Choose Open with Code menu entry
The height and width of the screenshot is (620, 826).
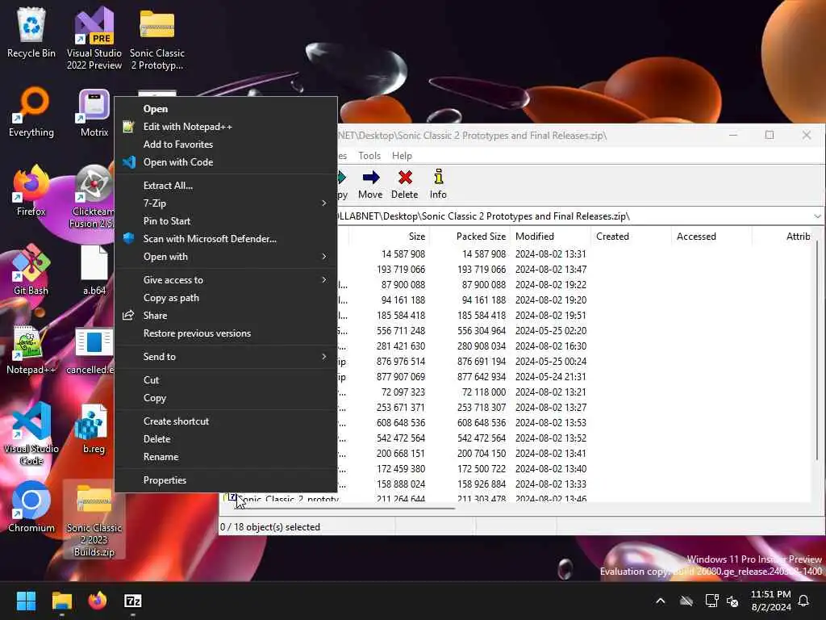[226, 162]
